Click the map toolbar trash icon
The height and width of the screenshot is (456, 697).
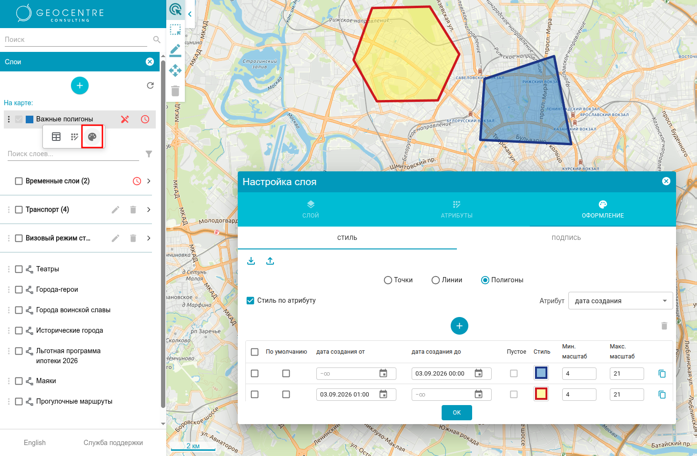click(x=175, y=91)
